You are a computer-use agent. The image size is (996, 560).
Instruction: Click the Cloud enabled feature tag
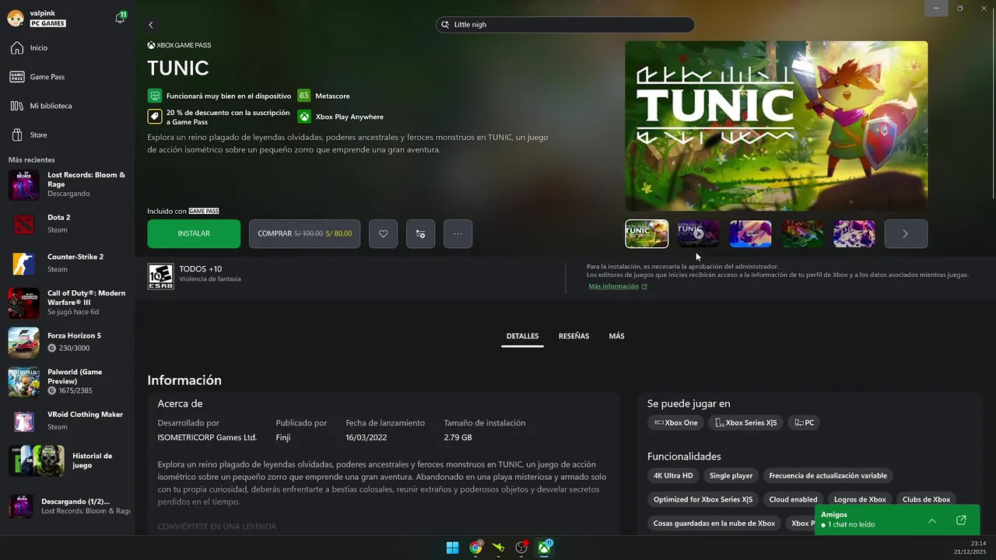click(793, 499)
